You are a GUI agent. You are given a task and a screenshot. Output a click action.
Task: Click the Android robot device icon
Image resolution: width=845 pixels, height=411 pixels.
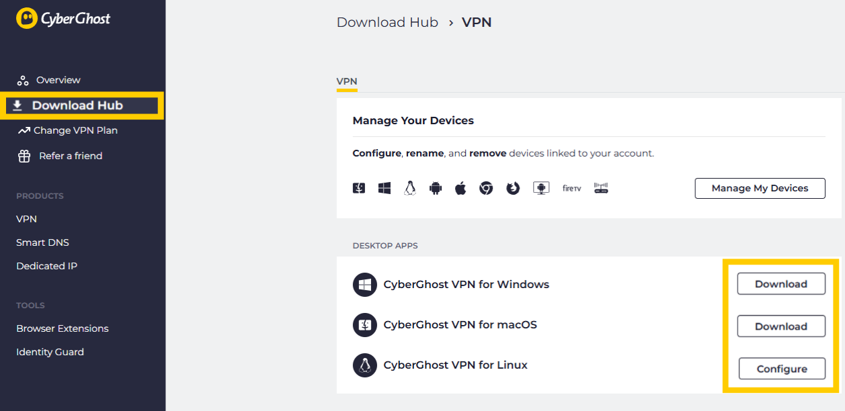click(x=435, y=188)
